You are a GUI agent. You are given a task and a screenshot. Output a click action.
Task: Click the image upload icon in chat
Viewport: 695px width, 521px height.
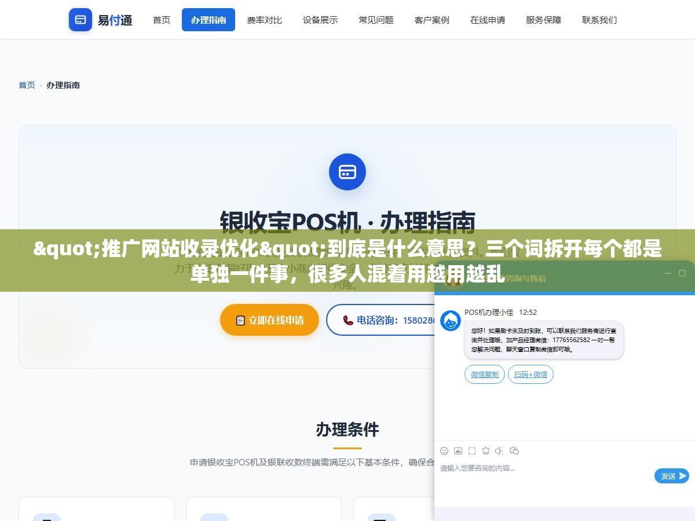458,451
